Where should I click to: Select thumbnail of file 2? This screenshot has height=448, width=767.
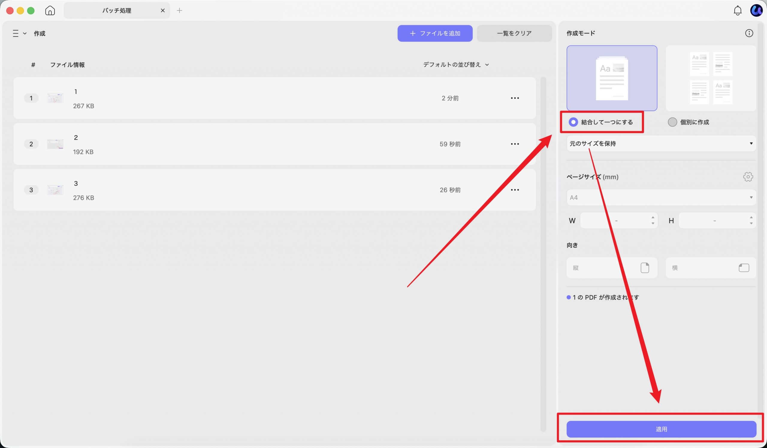tap(55, 144)
